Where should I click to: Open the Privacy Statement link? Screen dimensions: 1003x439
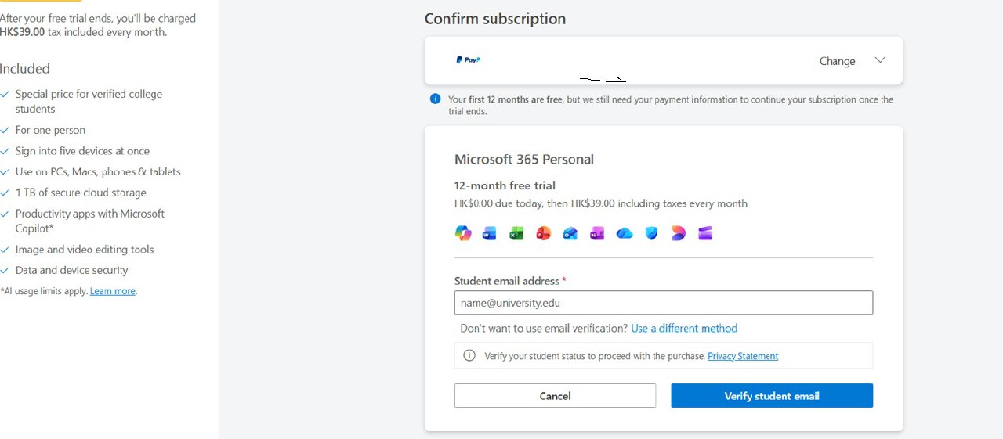(x=743, y=356)
